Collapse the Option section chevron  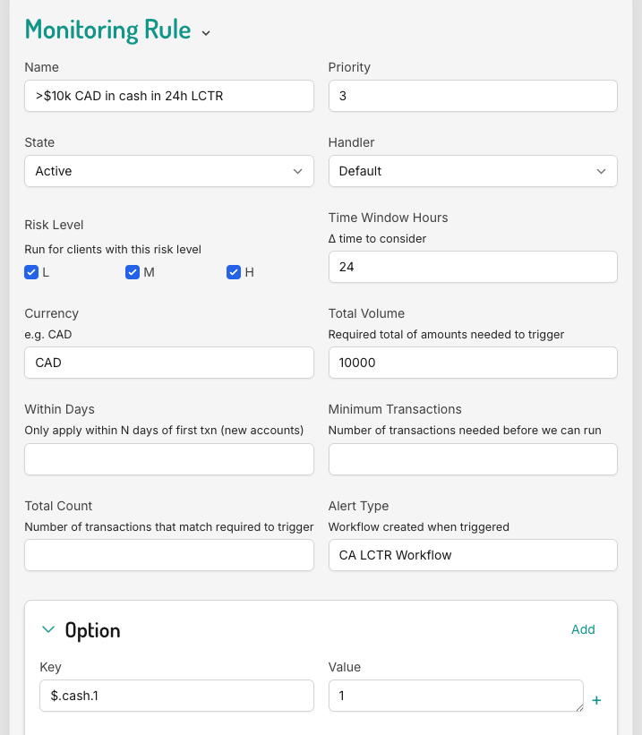pos(48,629)
